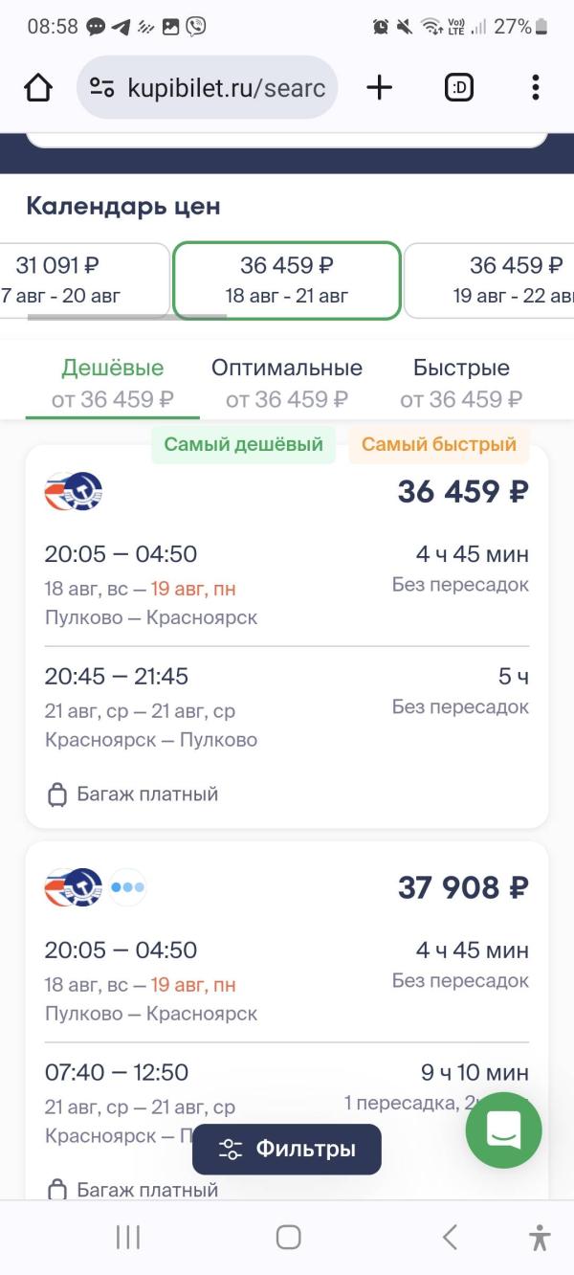Tap the site info icon in address bar
Screen dimensions: 574x1275
(101, 88)
